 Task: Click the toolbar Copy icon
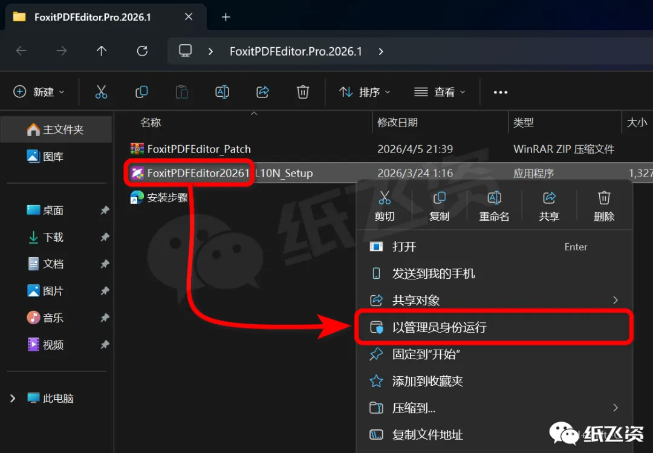(x=141, y=92)
